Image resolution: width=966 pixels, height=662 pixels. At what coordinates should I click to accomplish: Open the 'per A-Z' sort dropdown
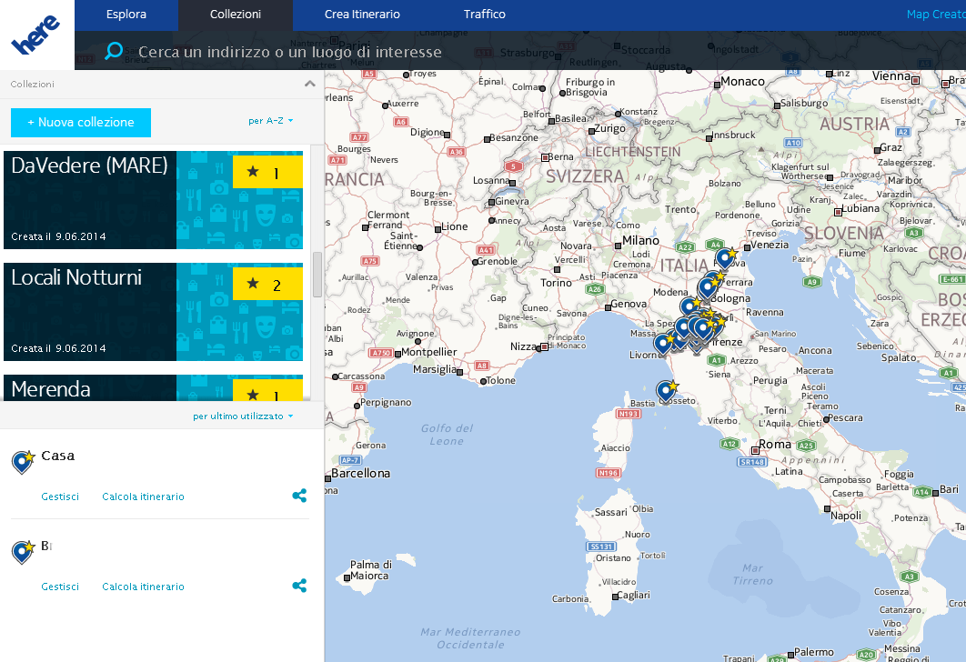(x=270, y=121)
